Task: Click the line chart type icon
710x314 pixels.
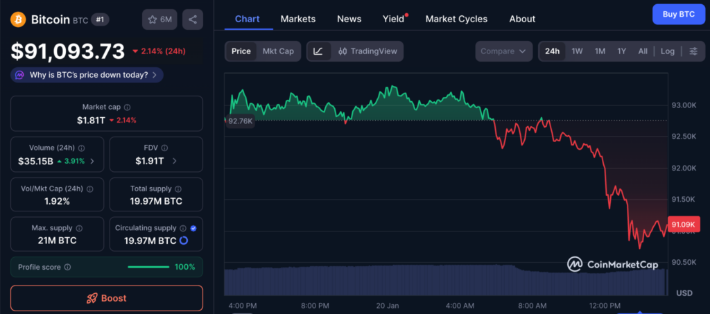Action: click(x=318, y=51)
